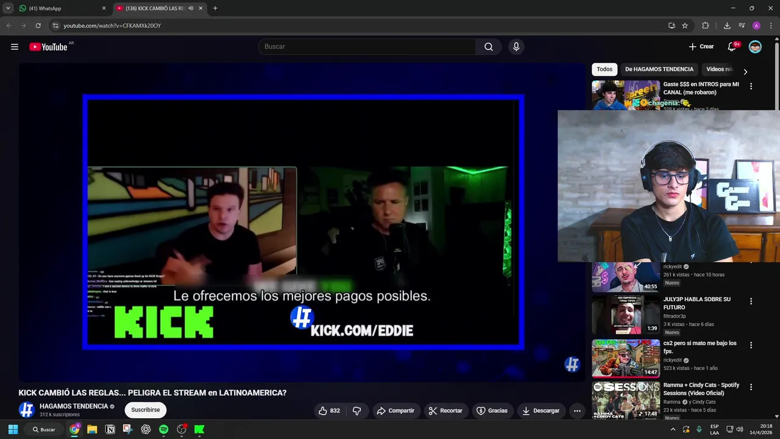Open Notion from the taskbar

(x=110, y=429)
